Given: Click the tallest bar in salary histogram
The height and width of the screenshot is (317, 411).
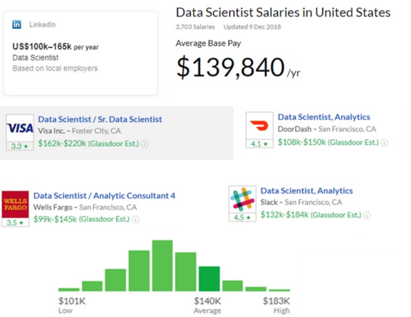Looking at the screenshot, I should (162, 266).
